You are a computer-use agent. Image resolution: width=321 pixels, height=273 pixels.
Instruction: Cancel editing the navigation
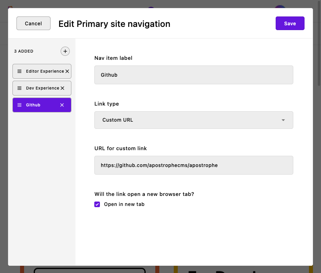[33, 23]
